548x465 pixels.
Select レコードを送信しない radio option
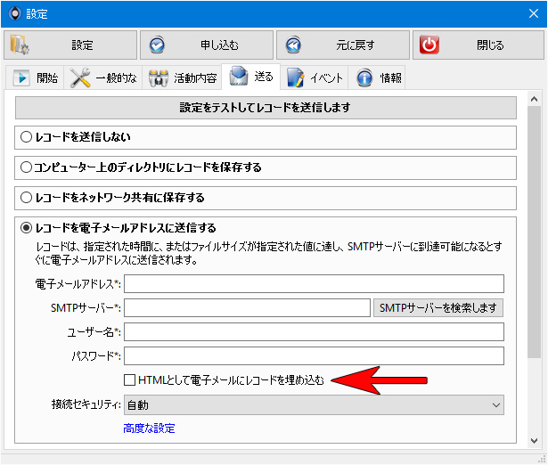[x=26, y=136]
